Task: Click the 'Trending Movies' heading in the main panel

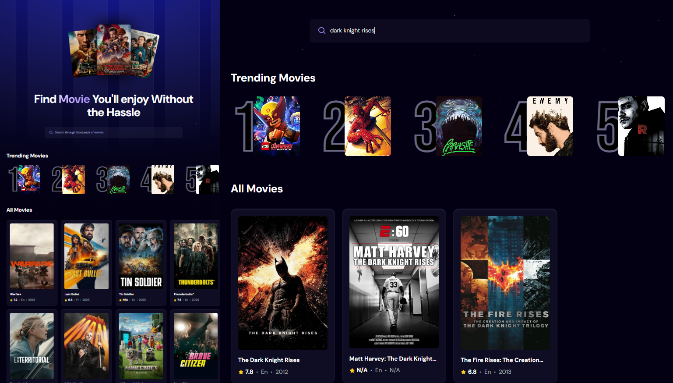Action: click(273, 78)
